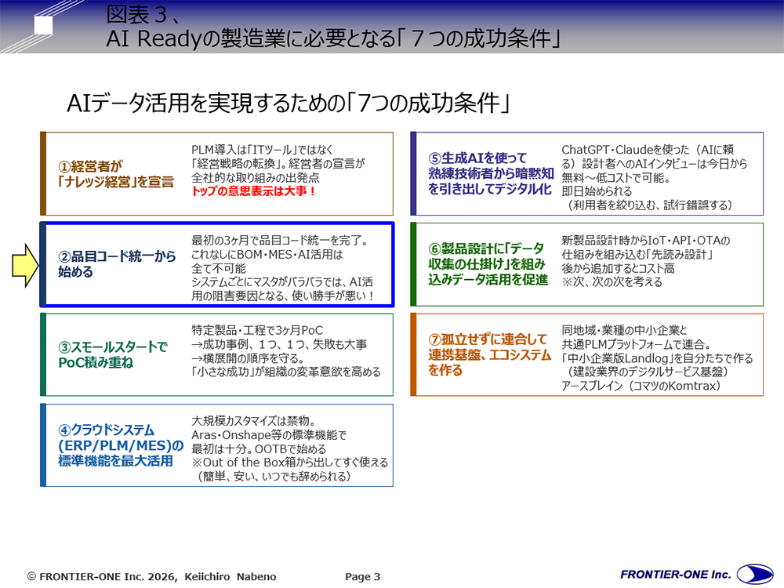Select line '新製品設計時からIoT･API･OTAの'
Screen dimensions: 784x588
645,240
